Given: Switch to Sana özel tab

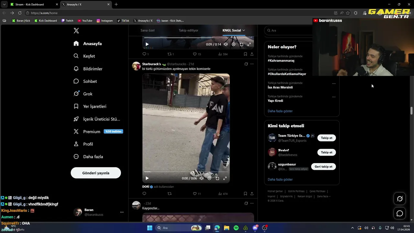Looking at the screenshot, I should pyautogui.click(x=147, y=30).
